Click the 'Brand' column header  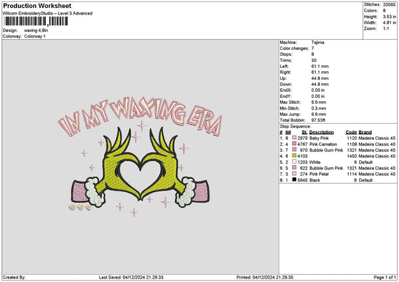coord(365,132)
